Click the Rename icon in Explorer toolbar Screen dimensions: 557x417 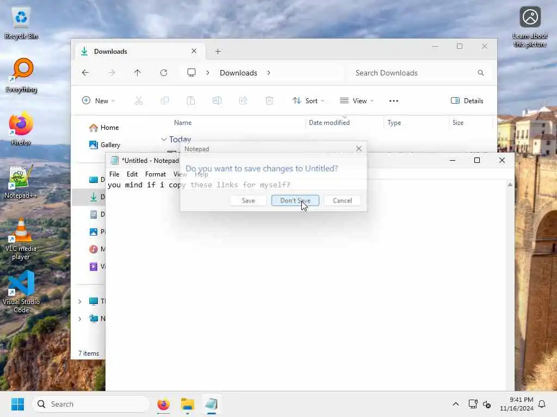point(217,100)
